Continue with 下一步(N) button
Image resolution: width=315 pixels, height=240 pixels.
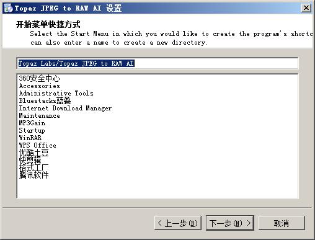pyautogui.click(x=230, y=223)
